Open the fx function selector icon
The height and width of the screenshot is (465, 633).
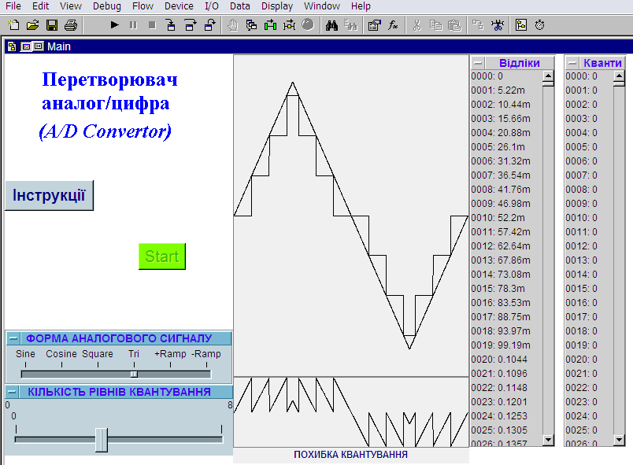393,25
